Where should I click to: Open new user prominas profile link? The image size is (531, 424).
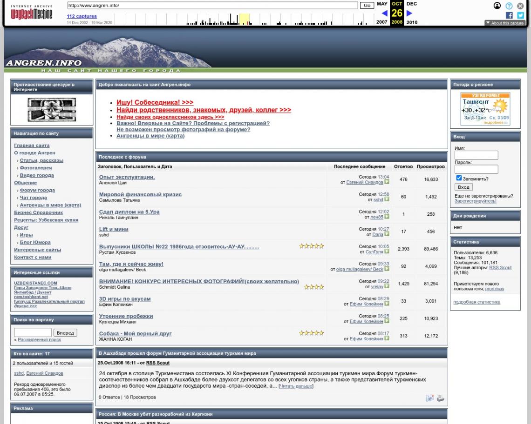494,289
